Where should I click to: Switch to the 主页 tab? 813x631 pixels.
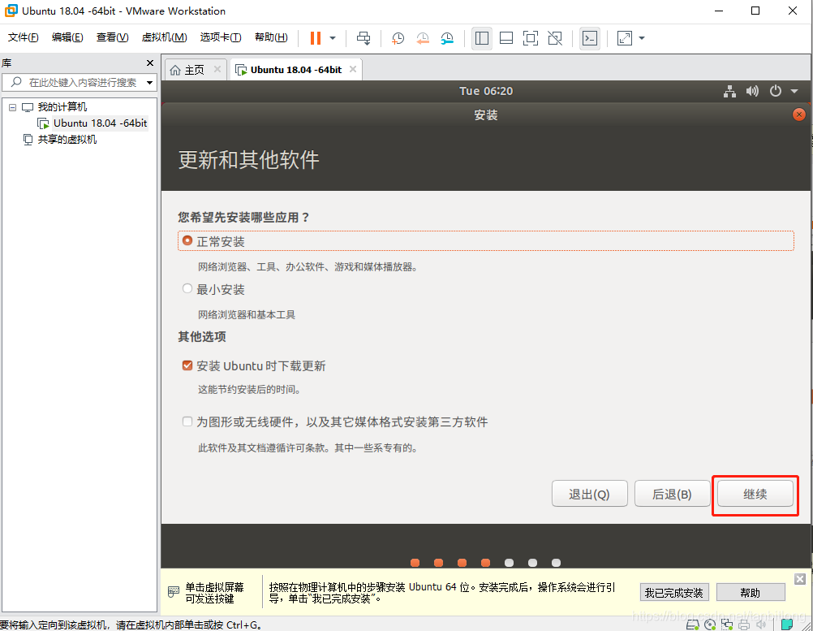tap(195, 69)
